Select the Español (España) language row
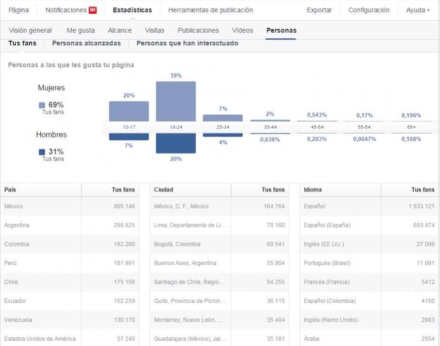Viewport: 440px width, 346px height. [369, 225]
